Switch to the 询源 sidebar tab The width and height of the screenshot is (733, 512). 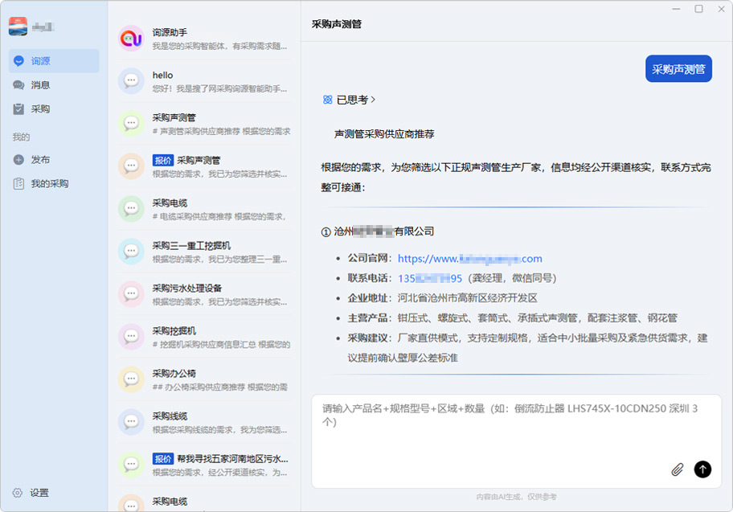click(x=54, y=61)
